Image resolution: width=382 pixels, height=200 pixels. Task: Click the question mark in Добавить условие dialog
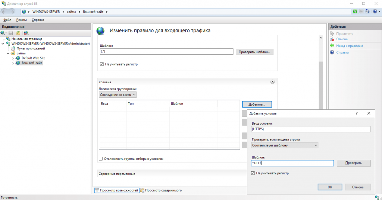357,113
